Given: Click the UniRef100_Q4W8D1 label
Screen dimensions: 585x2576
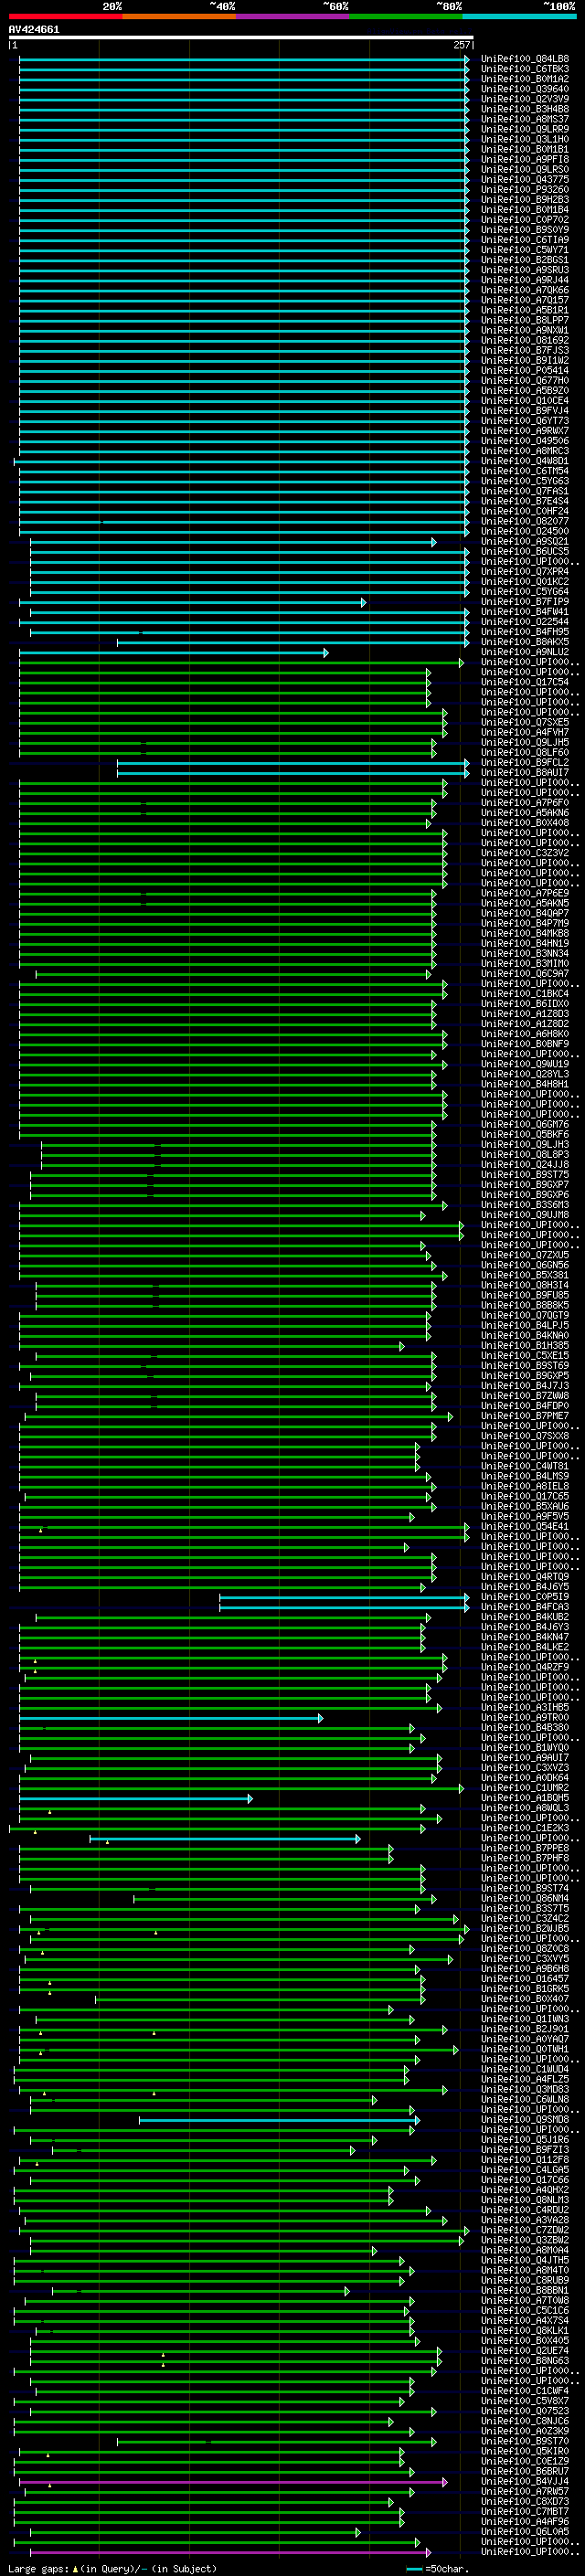Looking at the screenshot, I should (525, 461).
